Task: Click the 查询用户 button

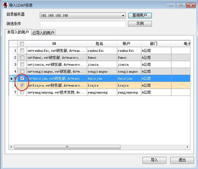Action: pos(140,16)
